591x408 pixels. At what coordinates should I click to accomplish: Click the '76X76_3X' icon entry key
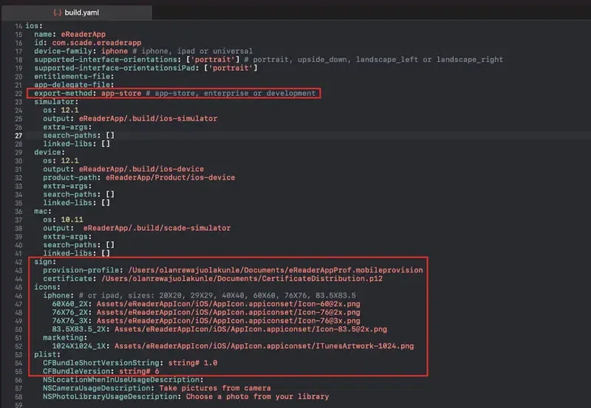(x=72, y=321)
